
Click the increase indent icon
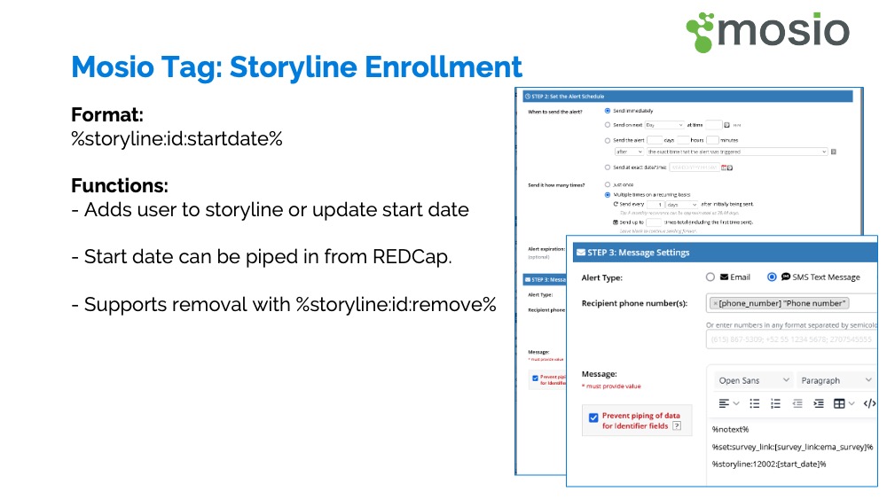point(819,403)
